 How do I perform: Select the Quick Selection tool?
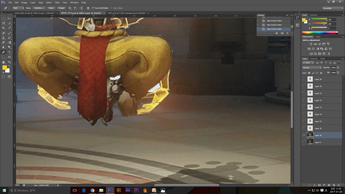coord(9,23)
